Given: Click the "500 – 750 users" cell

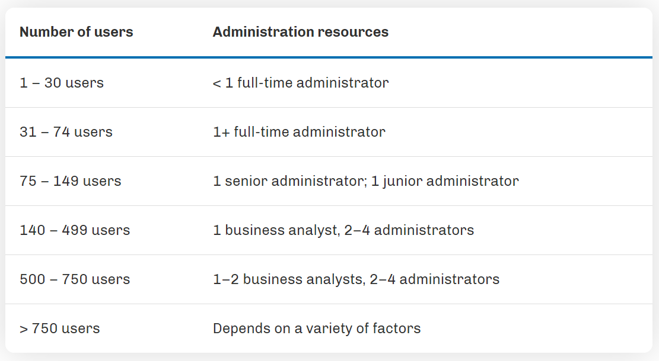Looking at the screenshot, I should click(75, 279).
